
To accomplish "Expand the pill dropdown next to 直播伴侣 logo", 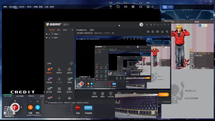I will click(66, 24).
